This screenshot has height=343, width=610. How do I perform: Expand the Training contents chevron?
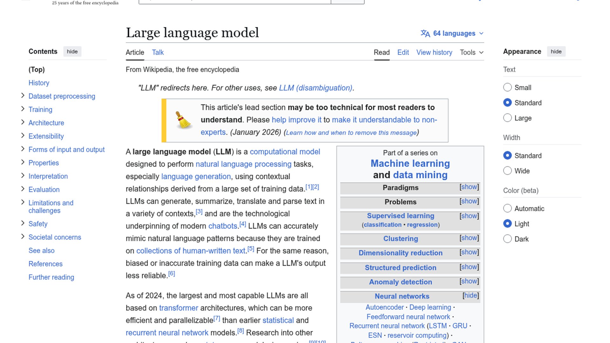pyautogui.click(x=23, y=109)
